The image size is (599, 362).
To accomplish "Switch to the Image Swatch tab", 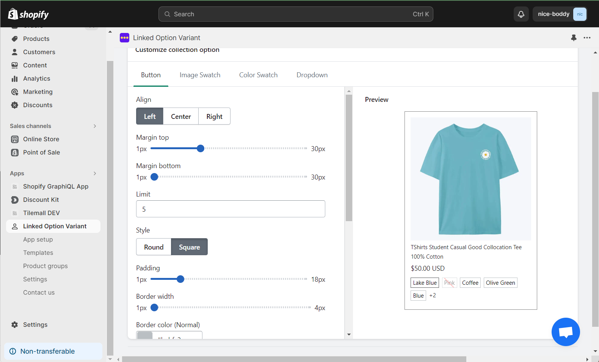I will click(x=200, y=75).
